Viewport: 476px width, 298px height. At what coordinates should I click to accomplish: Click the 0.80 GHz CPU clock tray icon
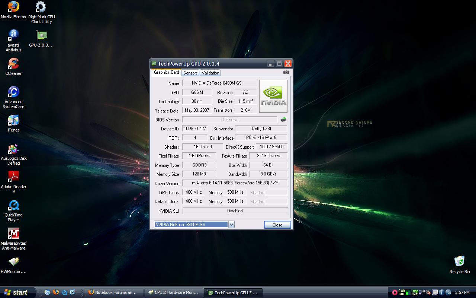402,292
